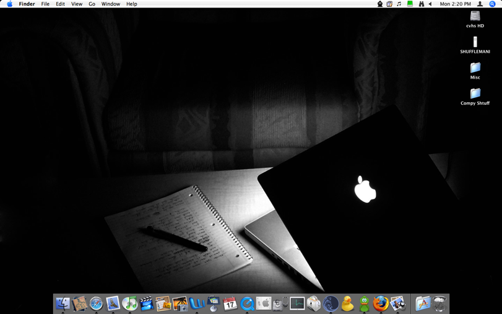Open the Go menu
The image size is (502, 314).
(x=92, y=4)
